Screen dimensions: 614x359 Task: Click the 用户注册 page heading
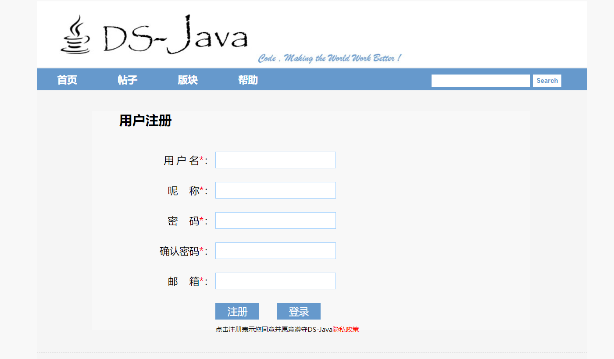click(145, 121)
